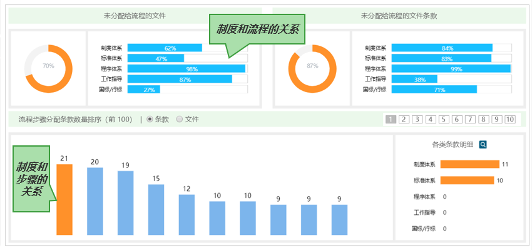Click the 未分配给流程的文件条款 header
Screen dimensions: 532x250
click(399, 16)
